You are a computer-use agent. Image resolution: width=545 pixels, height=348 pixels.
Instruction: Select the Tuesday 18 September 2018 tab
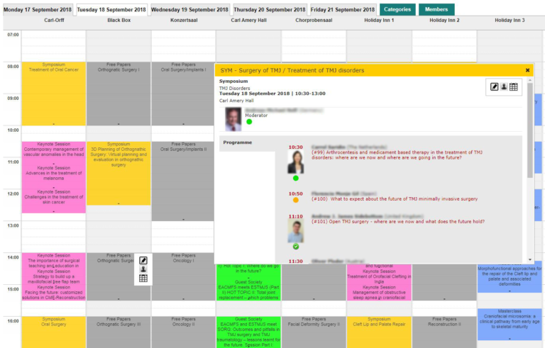click(x=111, y=10)
